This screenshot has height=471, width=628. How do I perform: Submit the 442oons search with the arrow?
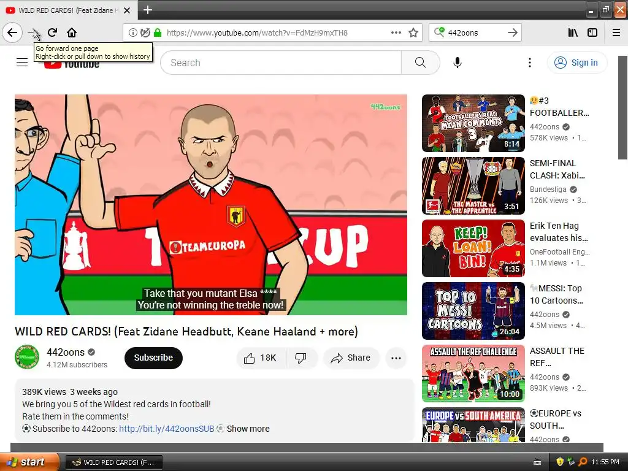[x=512, y=33]
